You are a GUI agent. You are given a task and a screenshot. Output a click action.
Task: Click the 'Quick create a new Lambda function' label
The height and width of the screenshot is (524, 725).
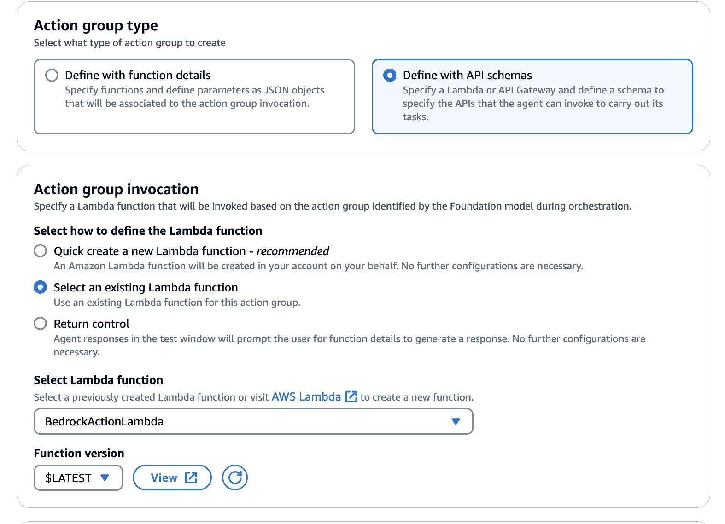click(150, 251)
